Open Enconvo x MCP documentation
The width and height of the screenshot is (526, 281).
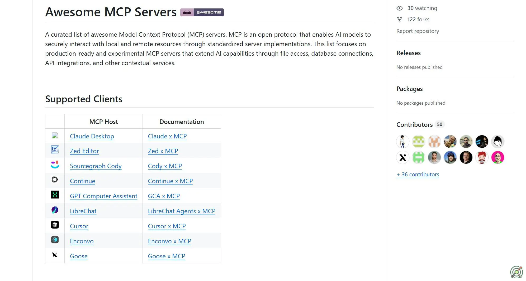pos(169,241)
